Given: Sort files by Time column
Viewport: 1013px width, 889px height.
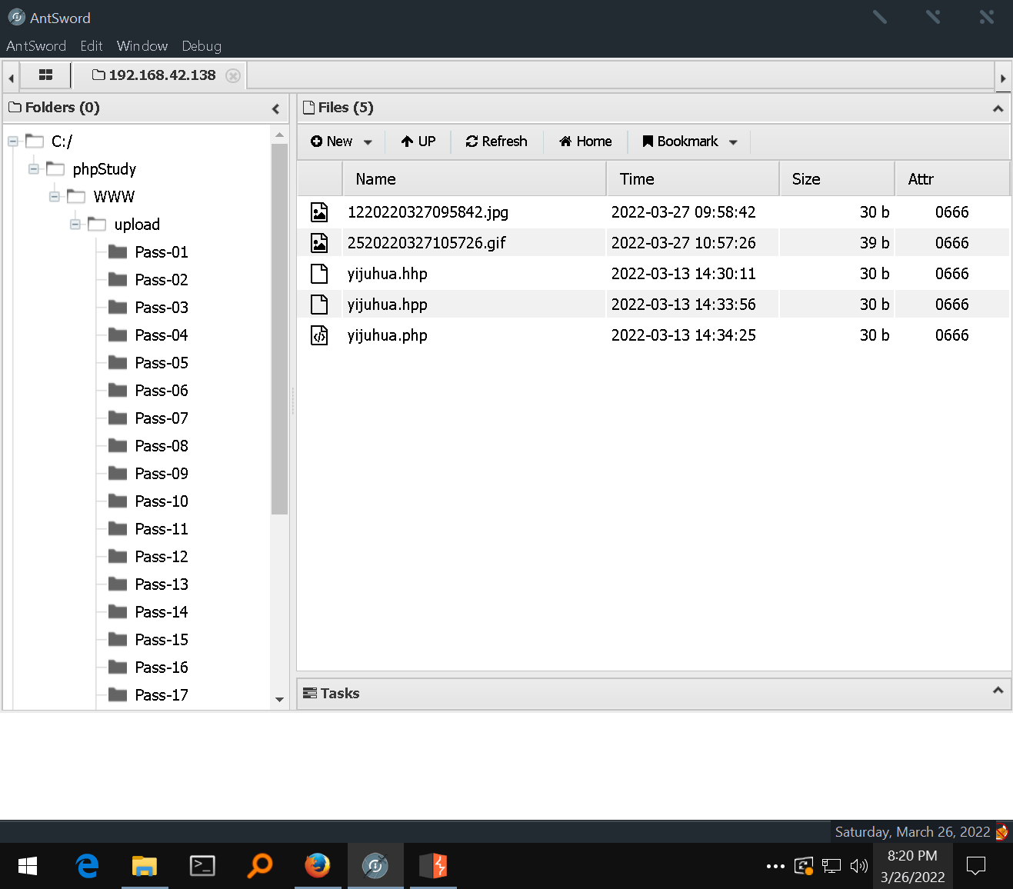Looking at the screenshot, I should [x=692, y=179].
